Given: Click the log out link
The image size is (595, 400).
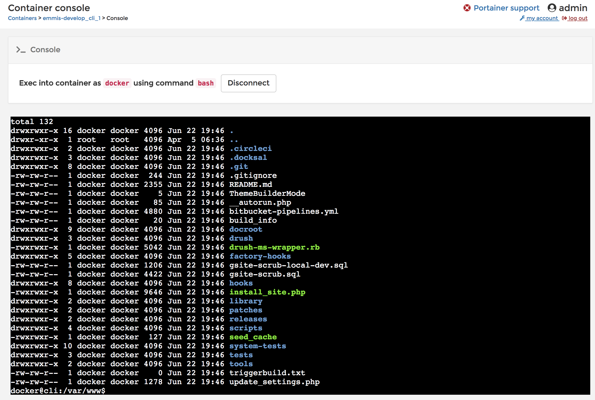Looking at the screenshot, I should pos(578,18).
